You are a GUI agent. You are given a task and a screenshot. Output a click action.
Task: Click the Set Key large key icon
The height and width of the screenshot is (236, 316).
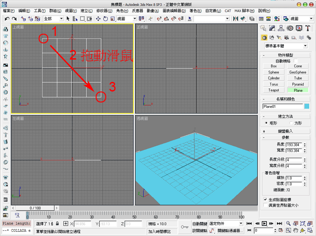pos(184,227)
